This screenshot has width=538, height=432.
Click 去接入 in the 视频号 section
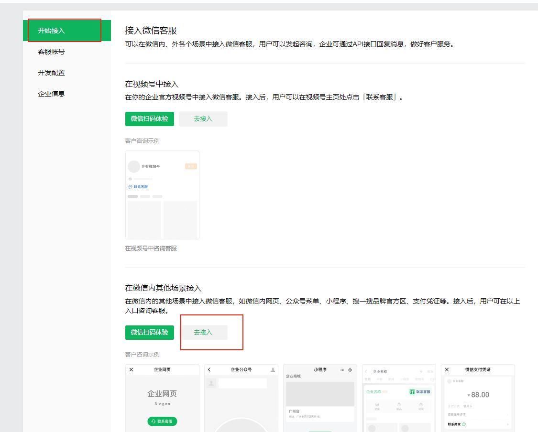[203, 119]
